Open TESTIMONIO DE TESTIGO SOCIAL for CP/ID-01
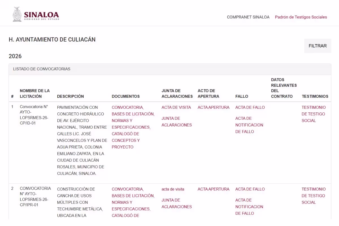339x226 pixels. coord(314,114)
